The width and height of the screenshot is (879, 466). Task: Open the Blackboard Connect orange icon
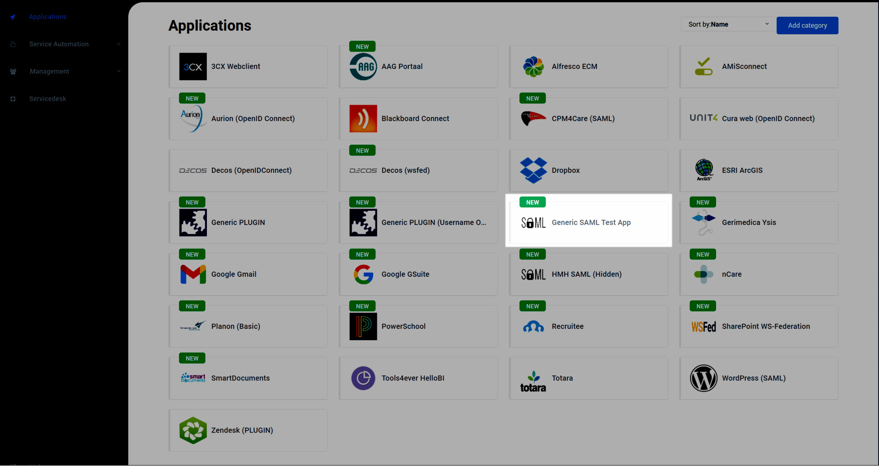[x=363, y=118]
